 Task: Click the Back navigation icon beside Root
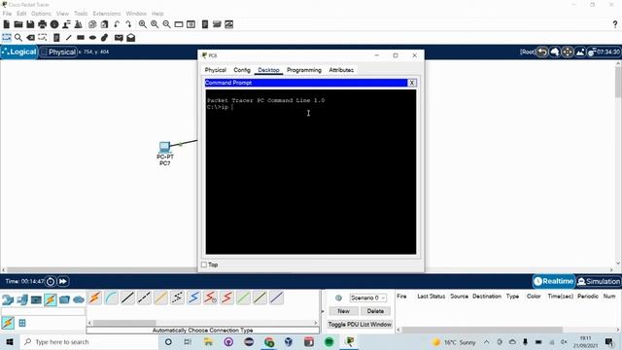click(x=542, y=52)
